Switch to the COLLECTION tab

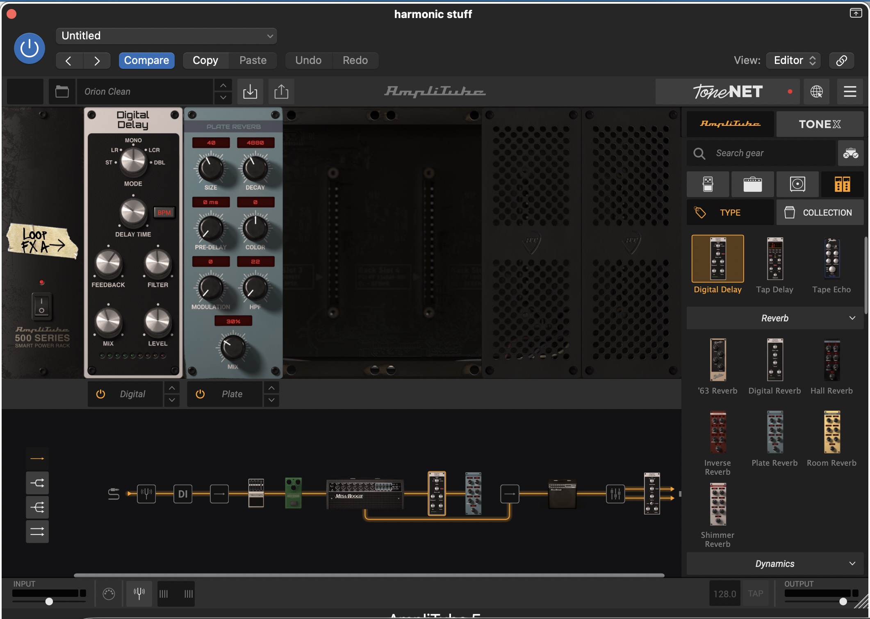820,212
